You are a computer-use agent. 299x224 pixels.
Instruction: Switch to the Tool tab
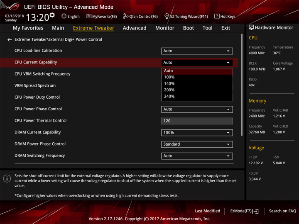[x=208, y=28]
